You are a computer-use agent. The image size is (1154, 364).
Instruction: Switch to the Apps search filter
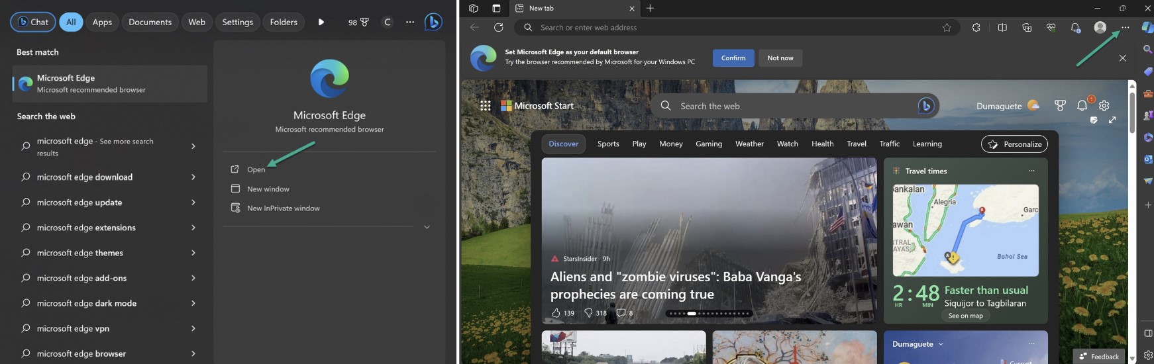tap(102, 22)
